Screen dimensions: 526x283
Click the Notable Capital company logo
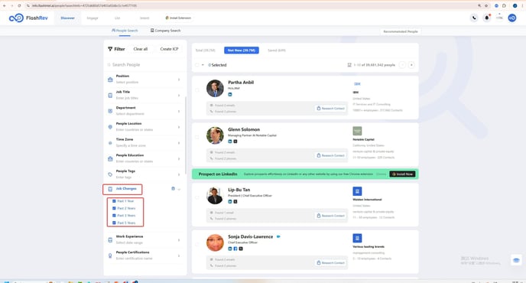[x=357, y=131]
